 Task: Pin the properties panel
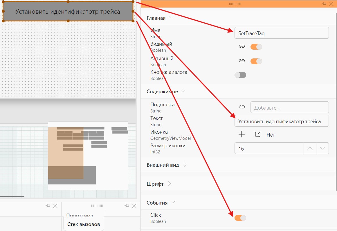click(324, 4)
